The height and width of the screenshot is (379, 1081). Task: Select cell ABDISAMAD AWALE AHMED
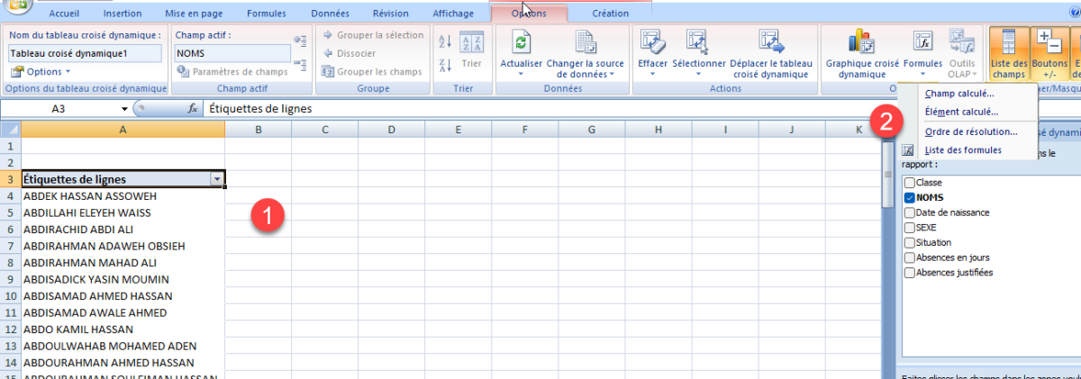[123, 312]
